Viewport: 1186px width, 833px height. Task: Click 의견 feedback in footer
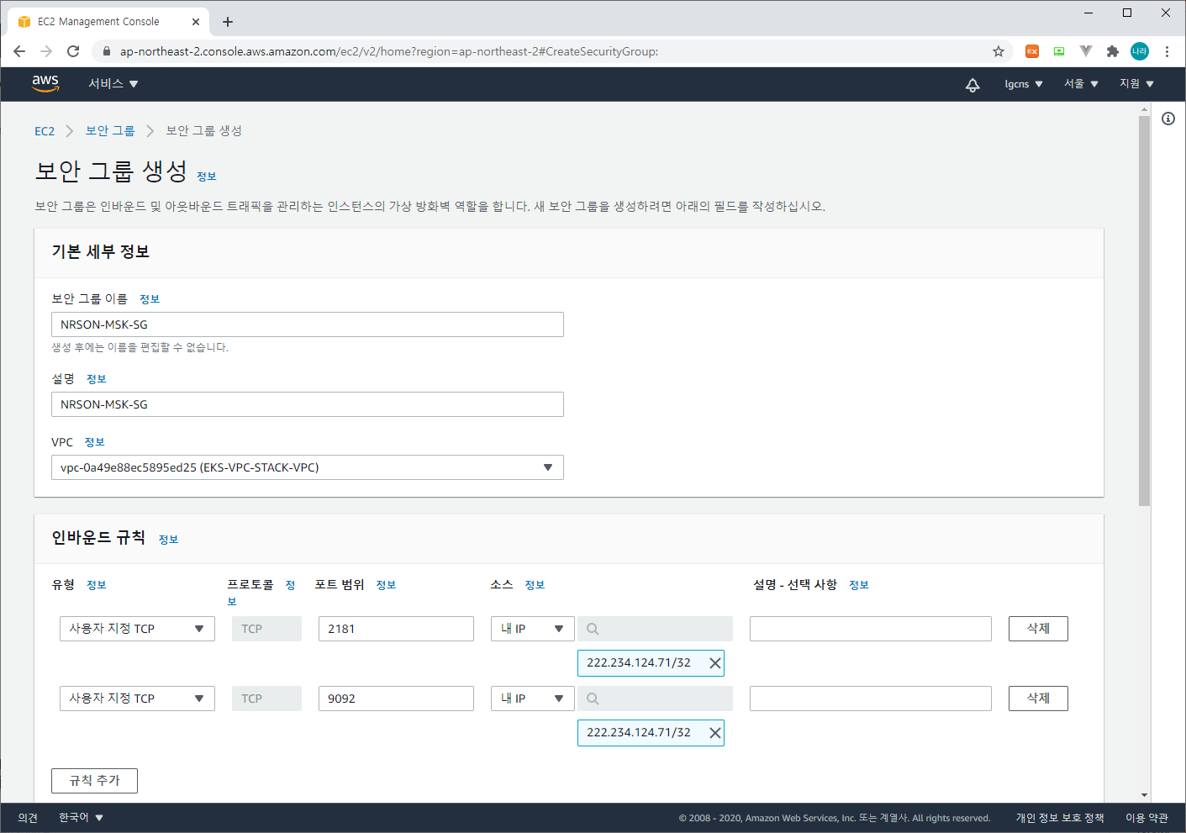tap(28, 818)
